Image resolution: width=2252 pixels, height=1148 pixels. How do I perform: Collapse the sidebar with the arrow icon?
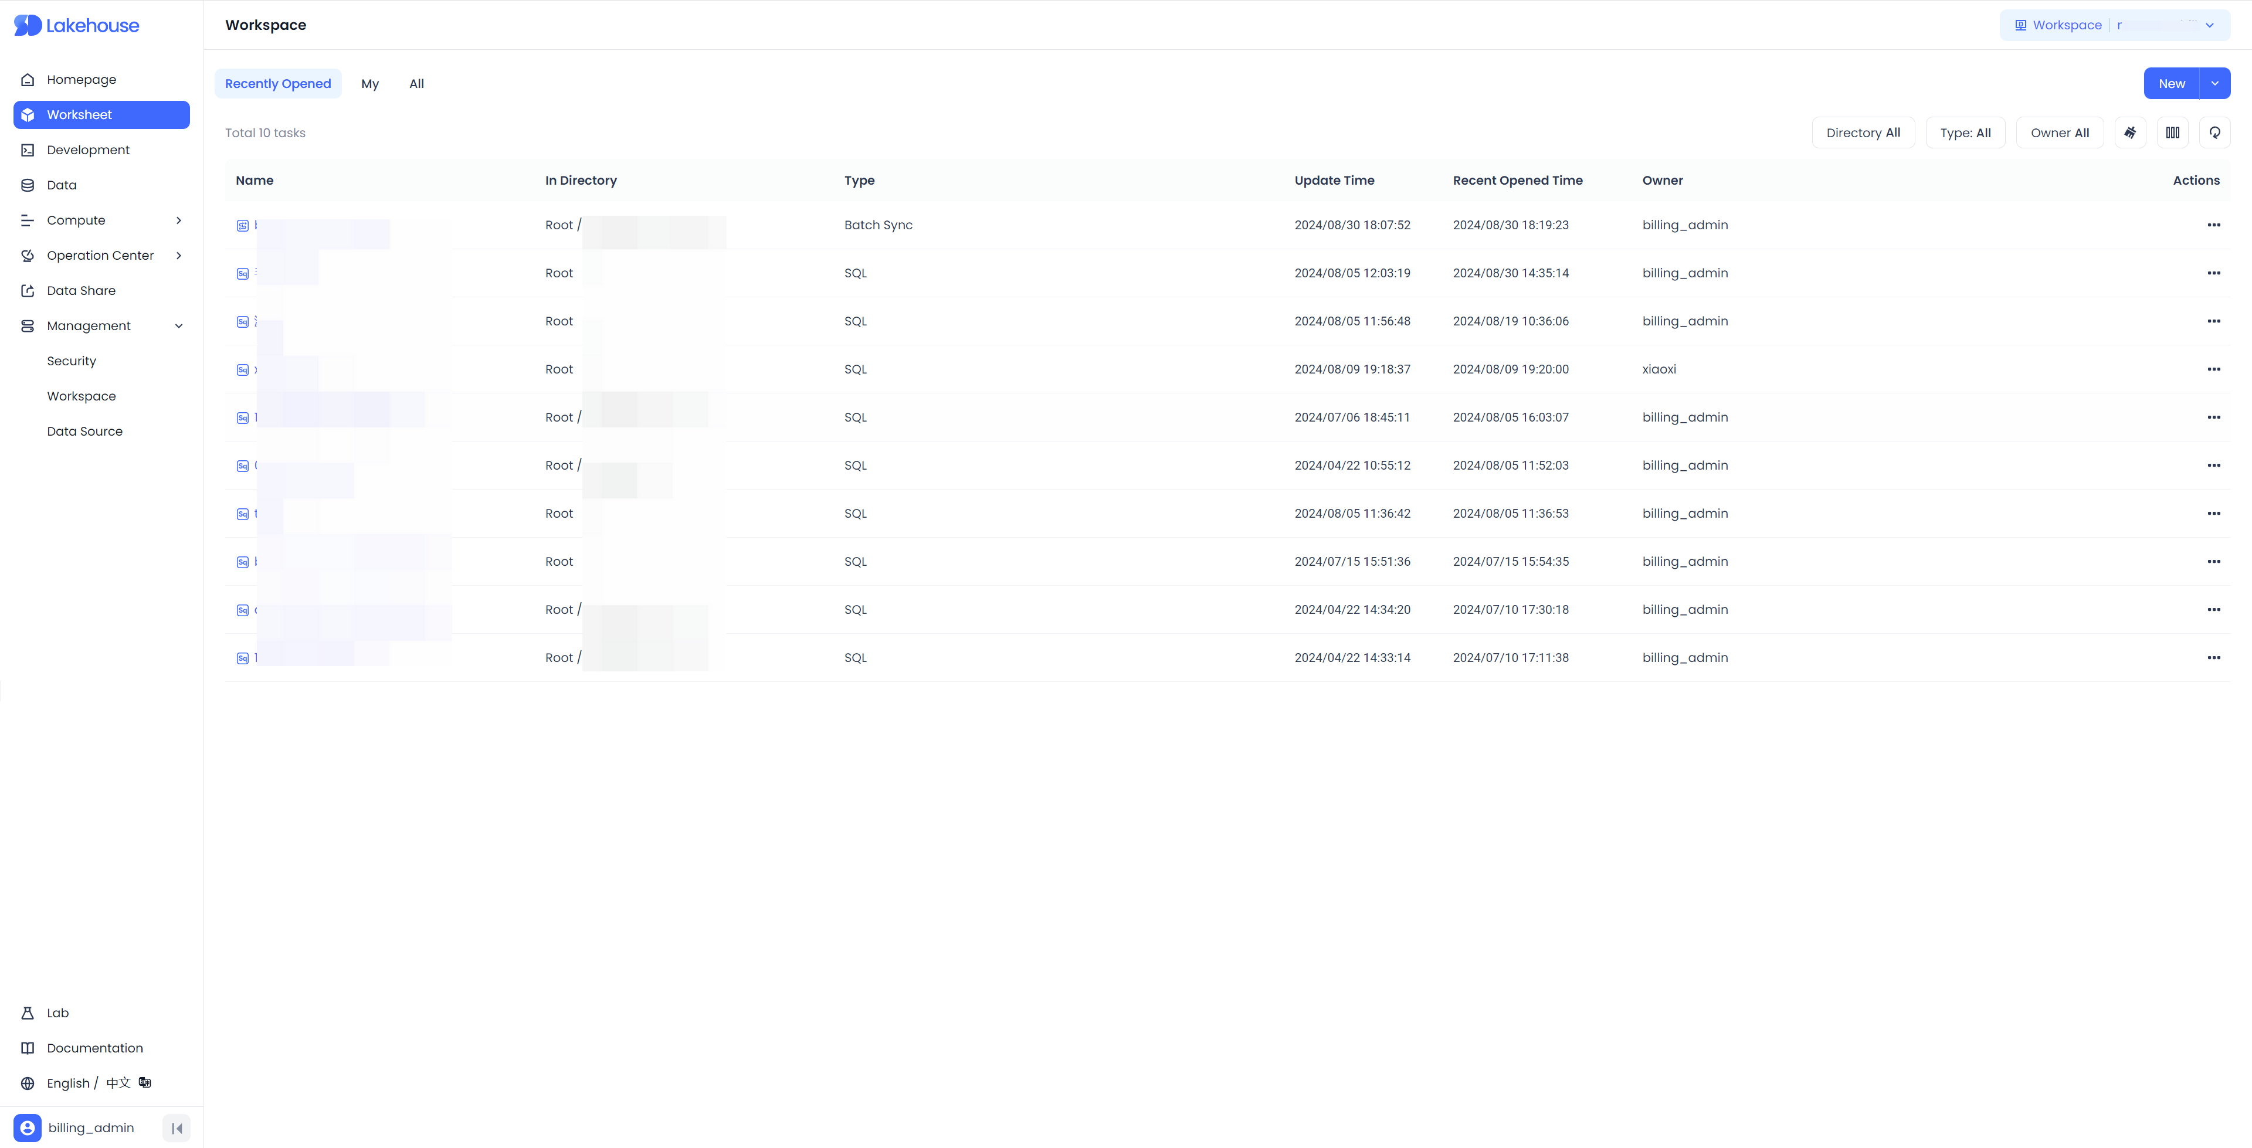pos(177,1128)
